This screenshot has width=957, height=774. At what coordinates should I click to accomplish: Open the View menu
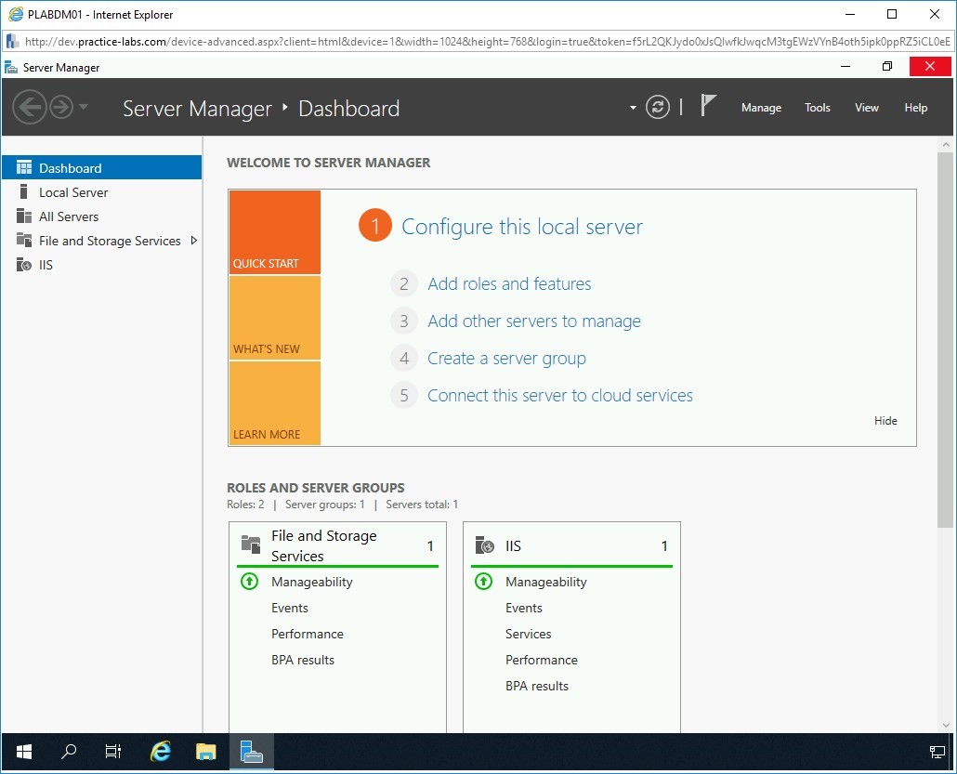[x=866, y=108]
